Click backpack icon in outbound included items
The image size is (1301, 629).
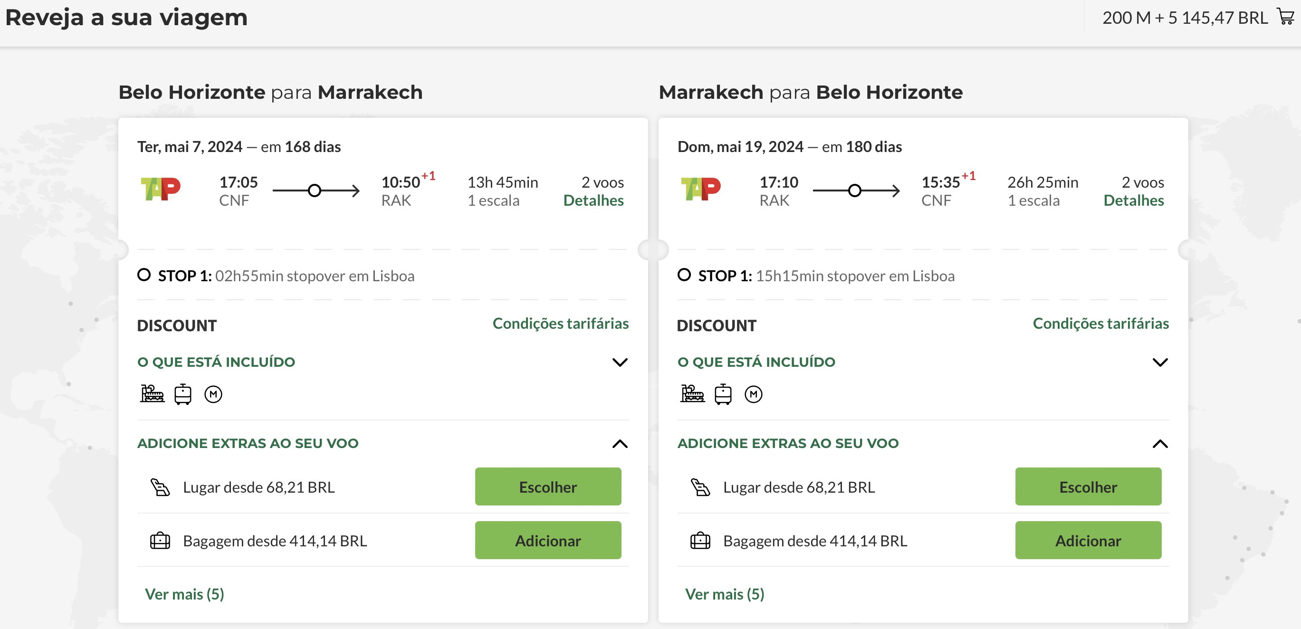pos(183,394)
